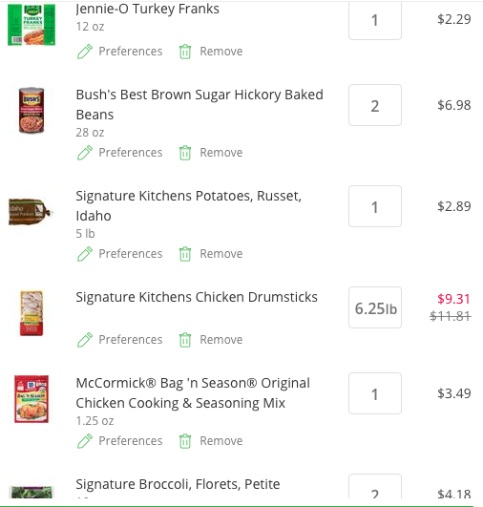
Task: Click pencil icon for Russet Potatoes
Action: pos(85,254)
